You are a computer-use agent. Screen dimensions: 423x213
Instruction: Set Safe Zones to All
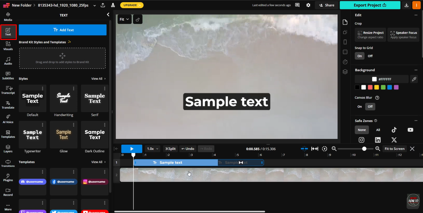pos(378,130)
